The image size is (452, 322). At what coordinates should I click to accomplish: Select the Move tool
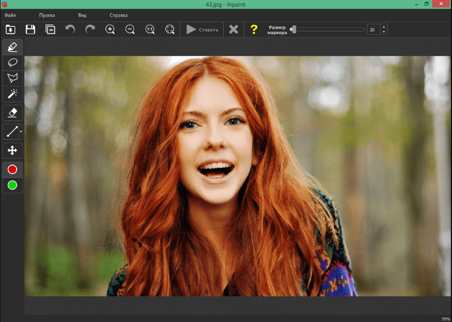click(x=12, y=150)
